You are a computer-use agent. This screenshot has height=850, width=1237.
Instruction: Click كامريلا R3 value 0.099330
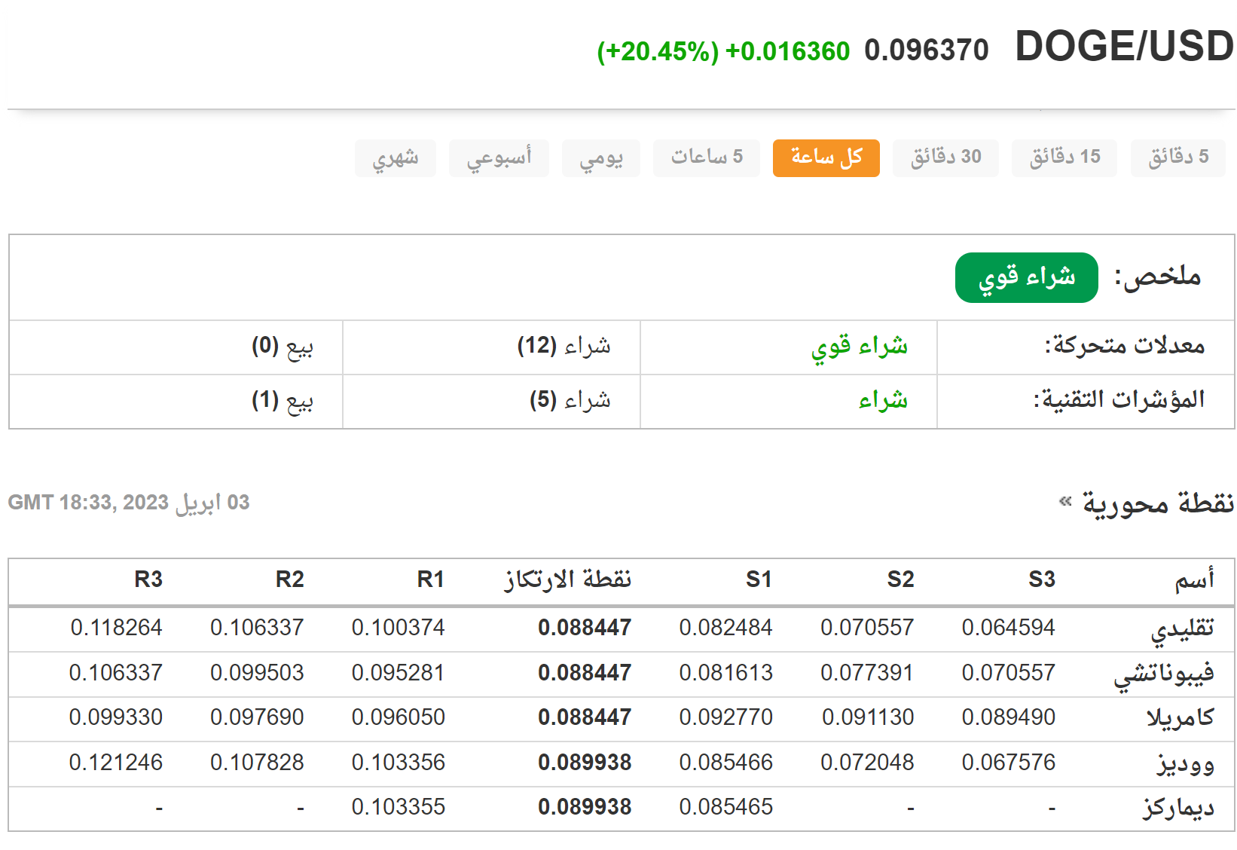coord(115,717)
